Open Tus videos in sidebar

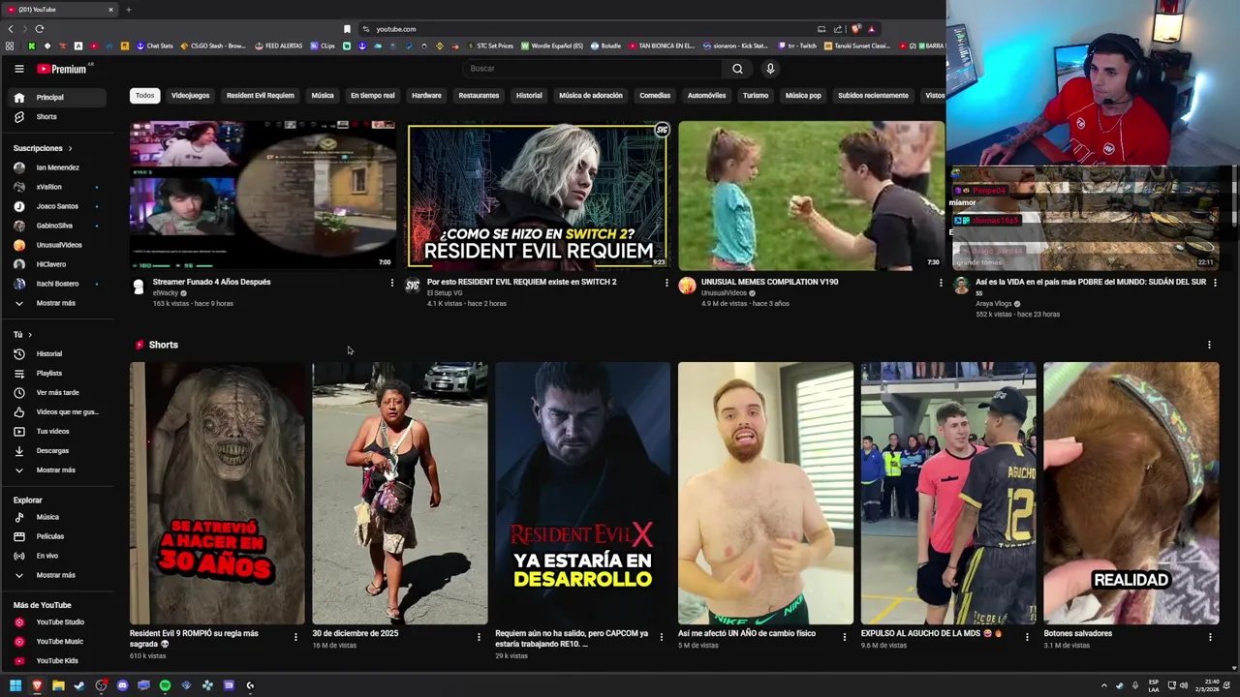(57, 432)
